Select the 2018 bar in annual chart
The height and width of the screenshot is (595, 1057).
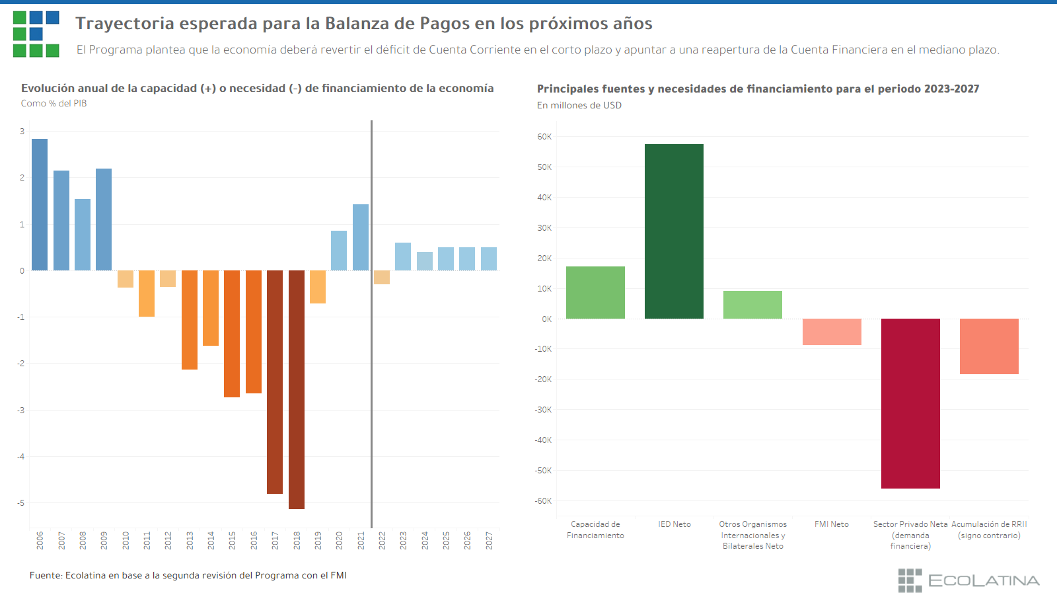pos(297,389)
